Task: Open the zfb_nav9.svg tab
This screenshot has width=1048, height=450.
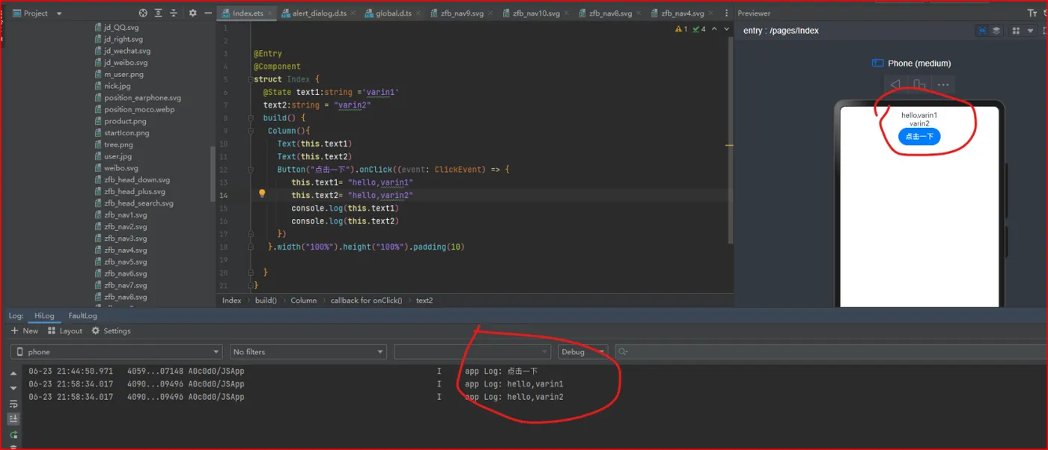Action: pyautogui.click(x=463, y=13)
